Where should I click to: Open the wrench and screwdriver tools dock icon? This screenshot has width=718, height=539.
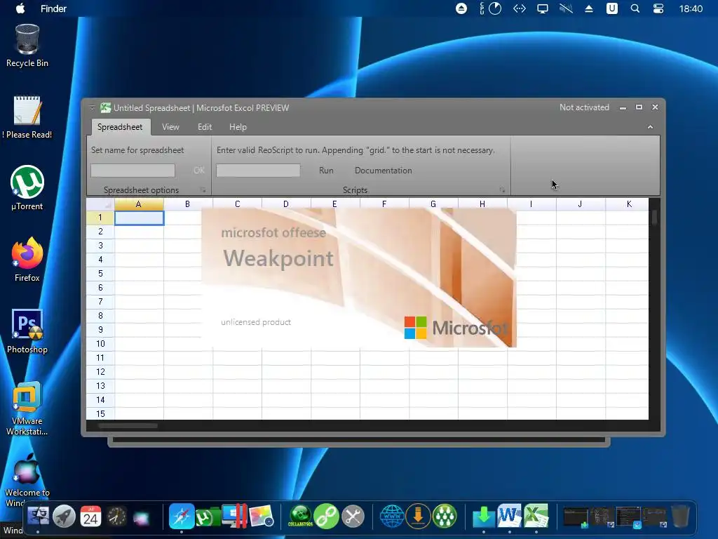(353, 516)
